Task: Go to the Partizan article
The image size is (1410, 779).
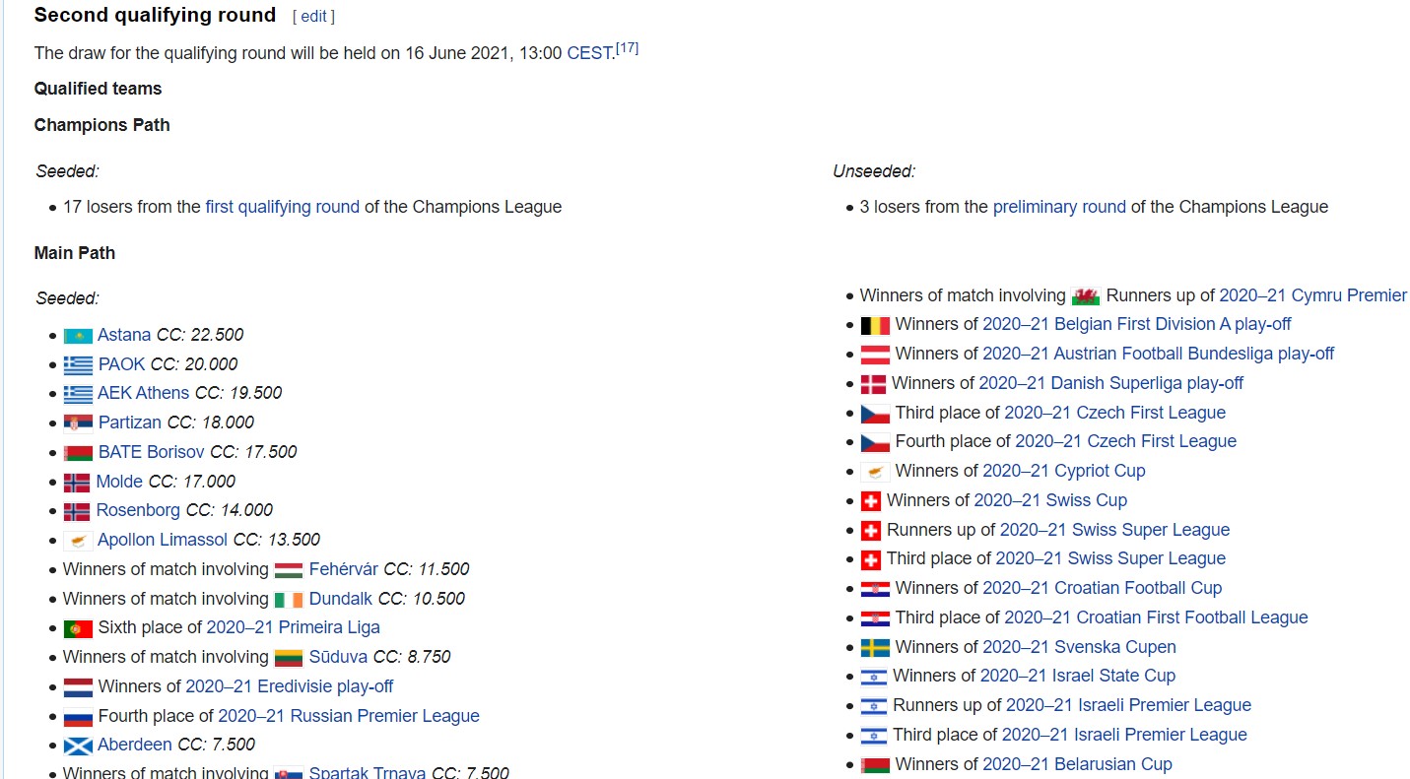Action: click(x=130, y=422)
